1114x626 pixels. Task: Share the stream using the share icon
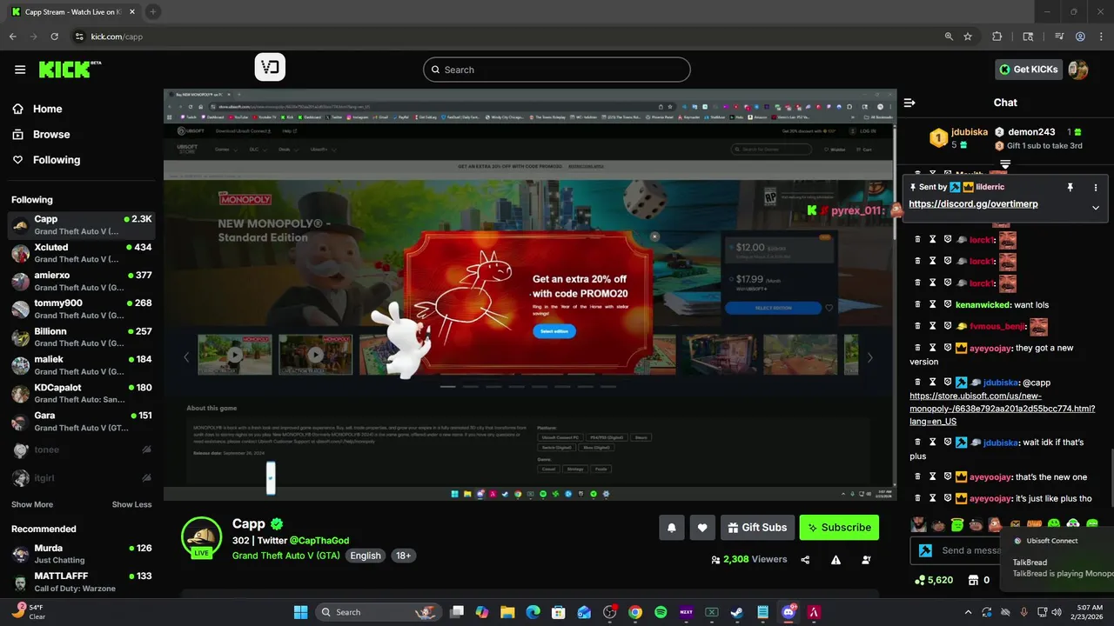click(805, 560)
